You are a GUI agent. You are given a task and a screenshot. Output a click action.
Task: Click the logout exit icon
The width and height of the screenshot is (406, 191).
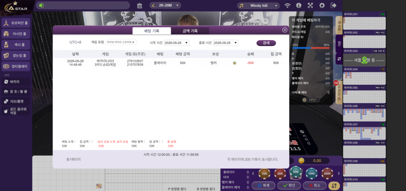[x=334, y=5]
